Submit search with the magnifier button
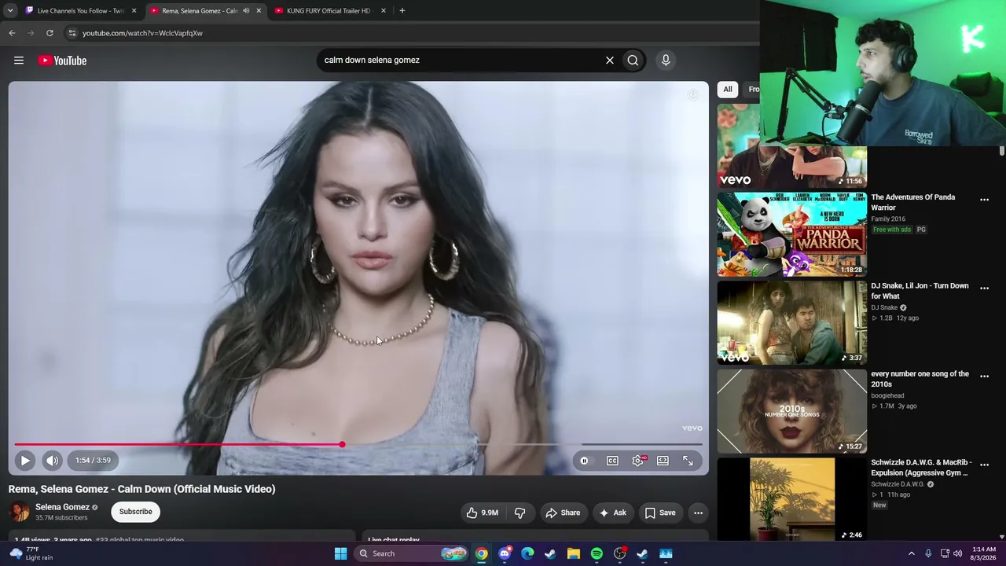 coord(633,60)
